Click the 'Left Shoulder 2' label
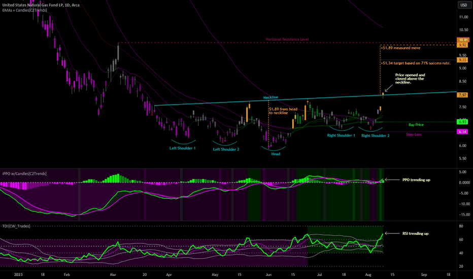The width and height of the screenshot is (473, 279). (x=226, y=149)
